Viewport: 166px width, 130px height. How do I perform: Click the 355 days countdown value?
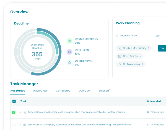37,54
